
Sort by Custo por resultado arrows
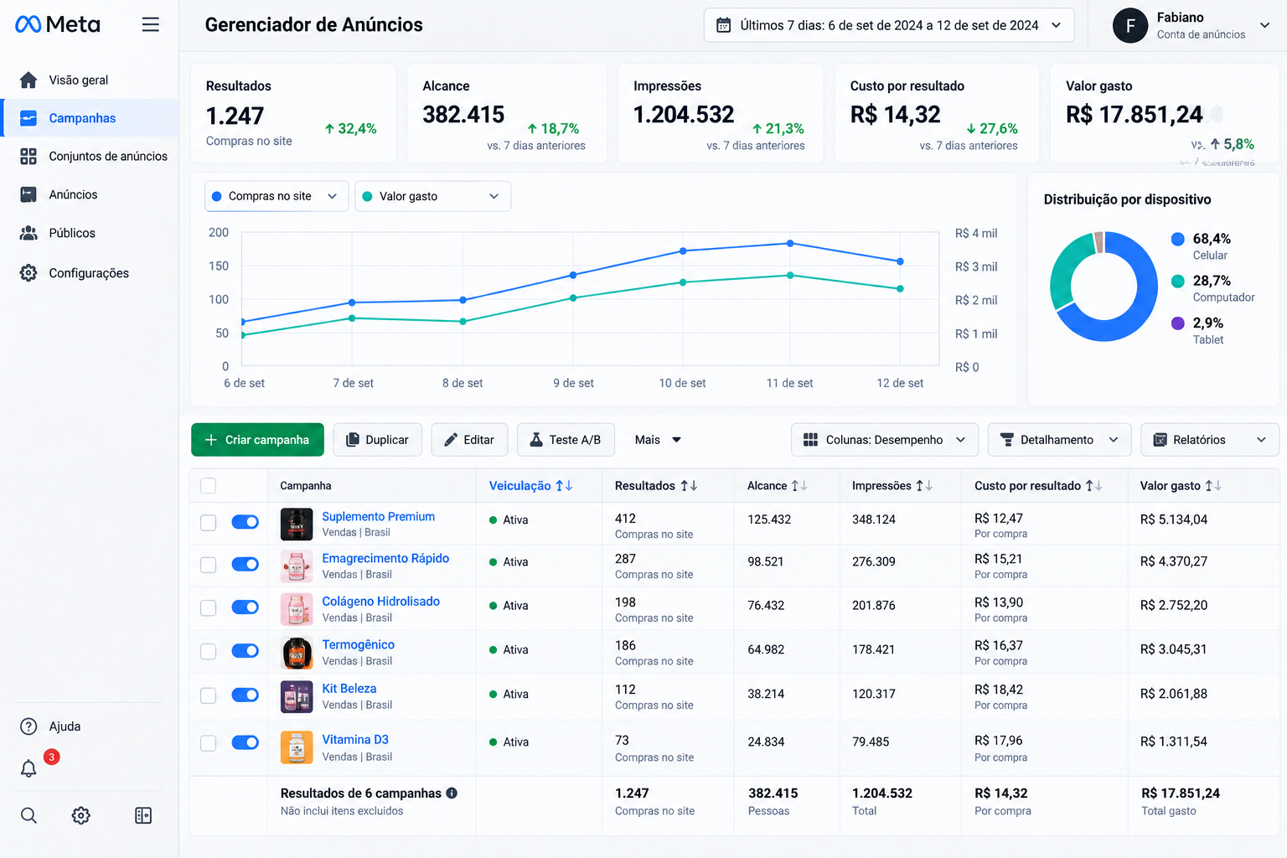(x=1094, y=486)
